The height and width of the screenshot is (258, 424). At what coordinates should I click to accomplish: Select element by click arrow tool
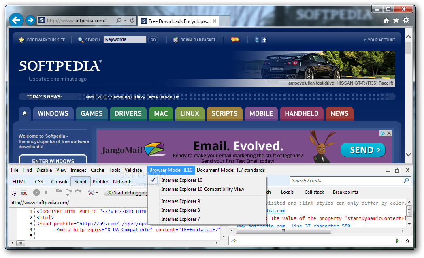pos(14,192)
